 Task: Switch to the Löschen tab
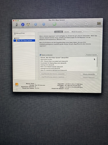pyautogui.click(x=67, y=32)
